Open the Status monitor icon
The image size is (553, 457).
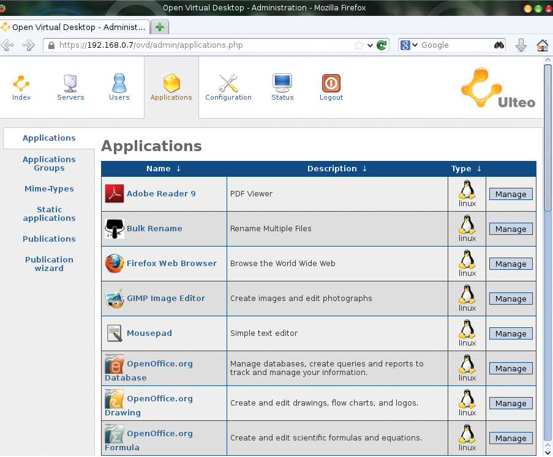(282, 83)
